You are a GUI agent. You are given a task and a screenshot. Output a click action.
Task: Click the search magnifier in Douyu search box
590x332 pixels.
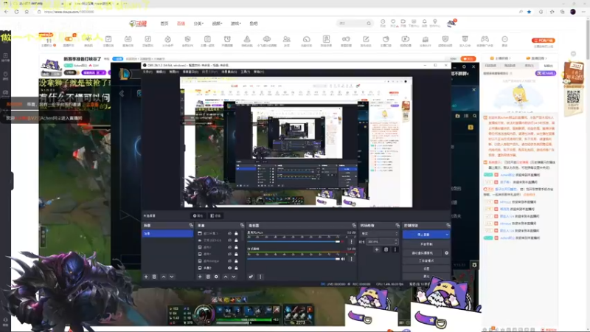tap(369, 24)
